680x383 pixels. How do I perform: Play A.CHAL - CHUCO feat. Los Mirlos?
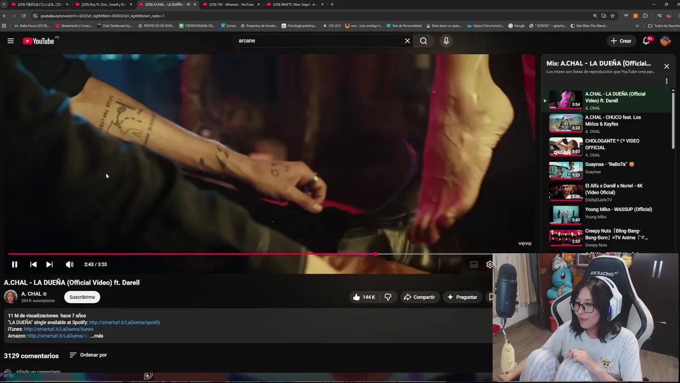(x=606, y=123)
